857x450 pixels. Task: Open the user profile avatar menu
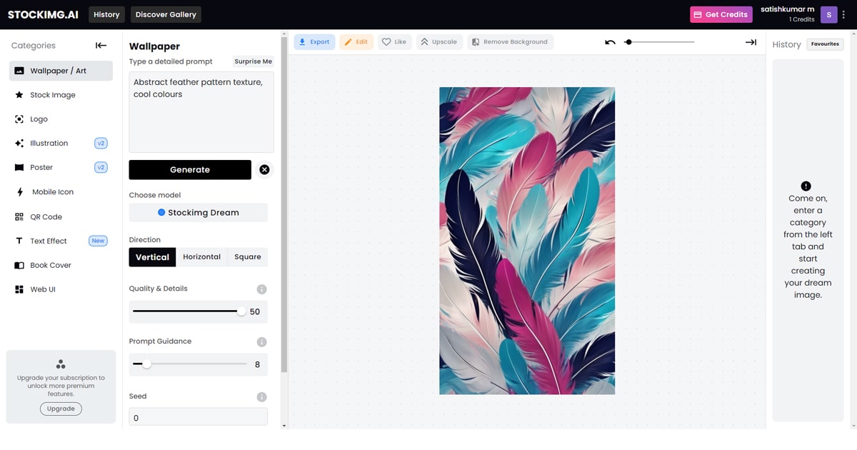click(828, 14)
